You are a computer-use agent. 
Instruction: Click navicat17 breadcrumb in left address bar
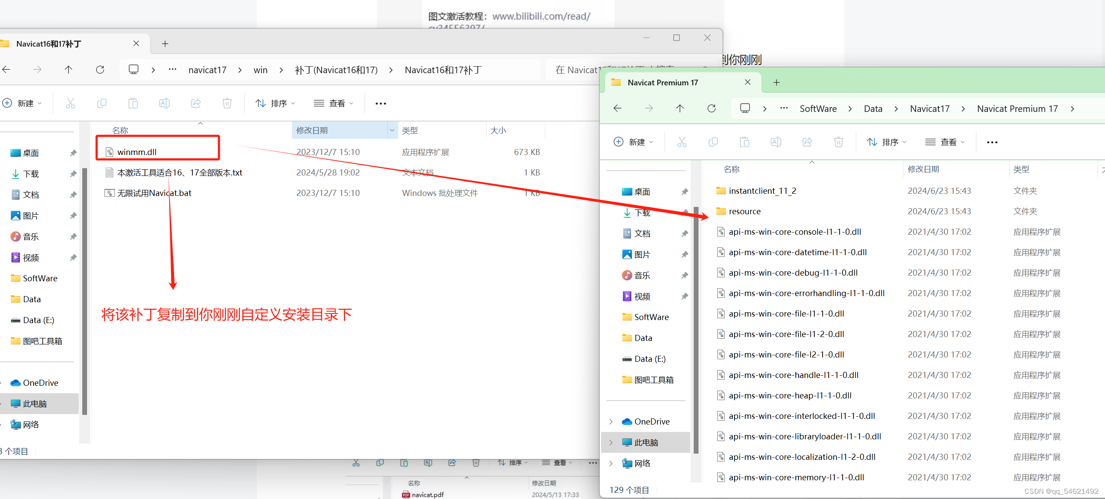click(x=208, y=70)
